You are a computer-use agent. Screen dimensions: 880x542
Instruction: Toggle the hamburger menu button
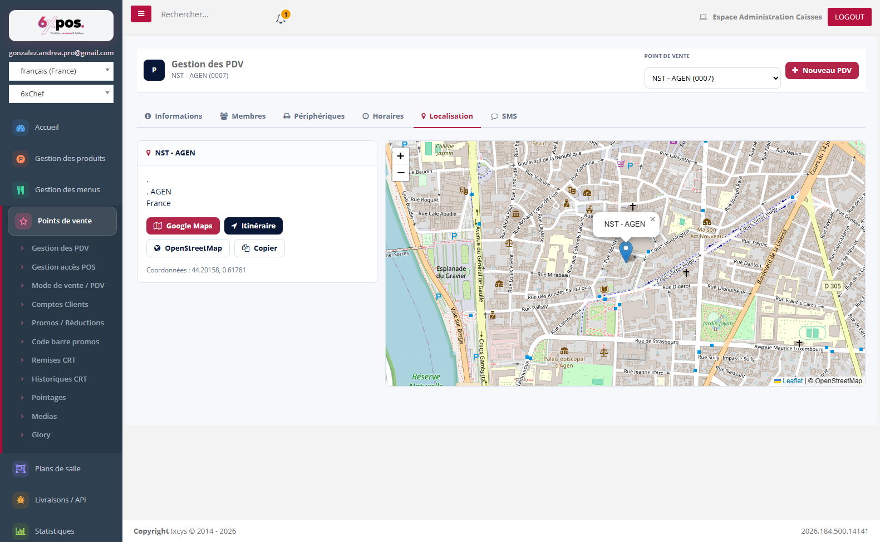point(141,14)
